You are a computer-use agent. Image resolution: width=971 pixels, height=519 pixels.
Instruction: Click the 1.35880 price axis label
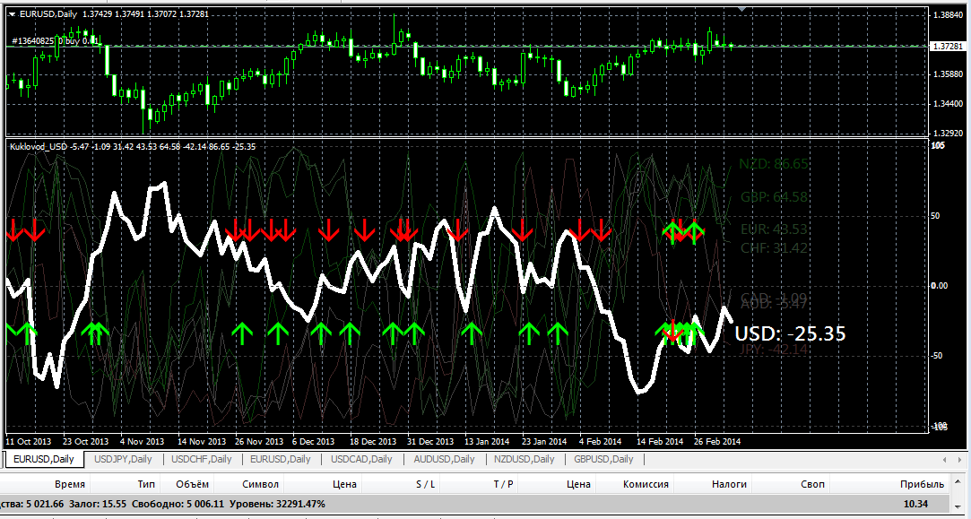click(x=948, y=74)
